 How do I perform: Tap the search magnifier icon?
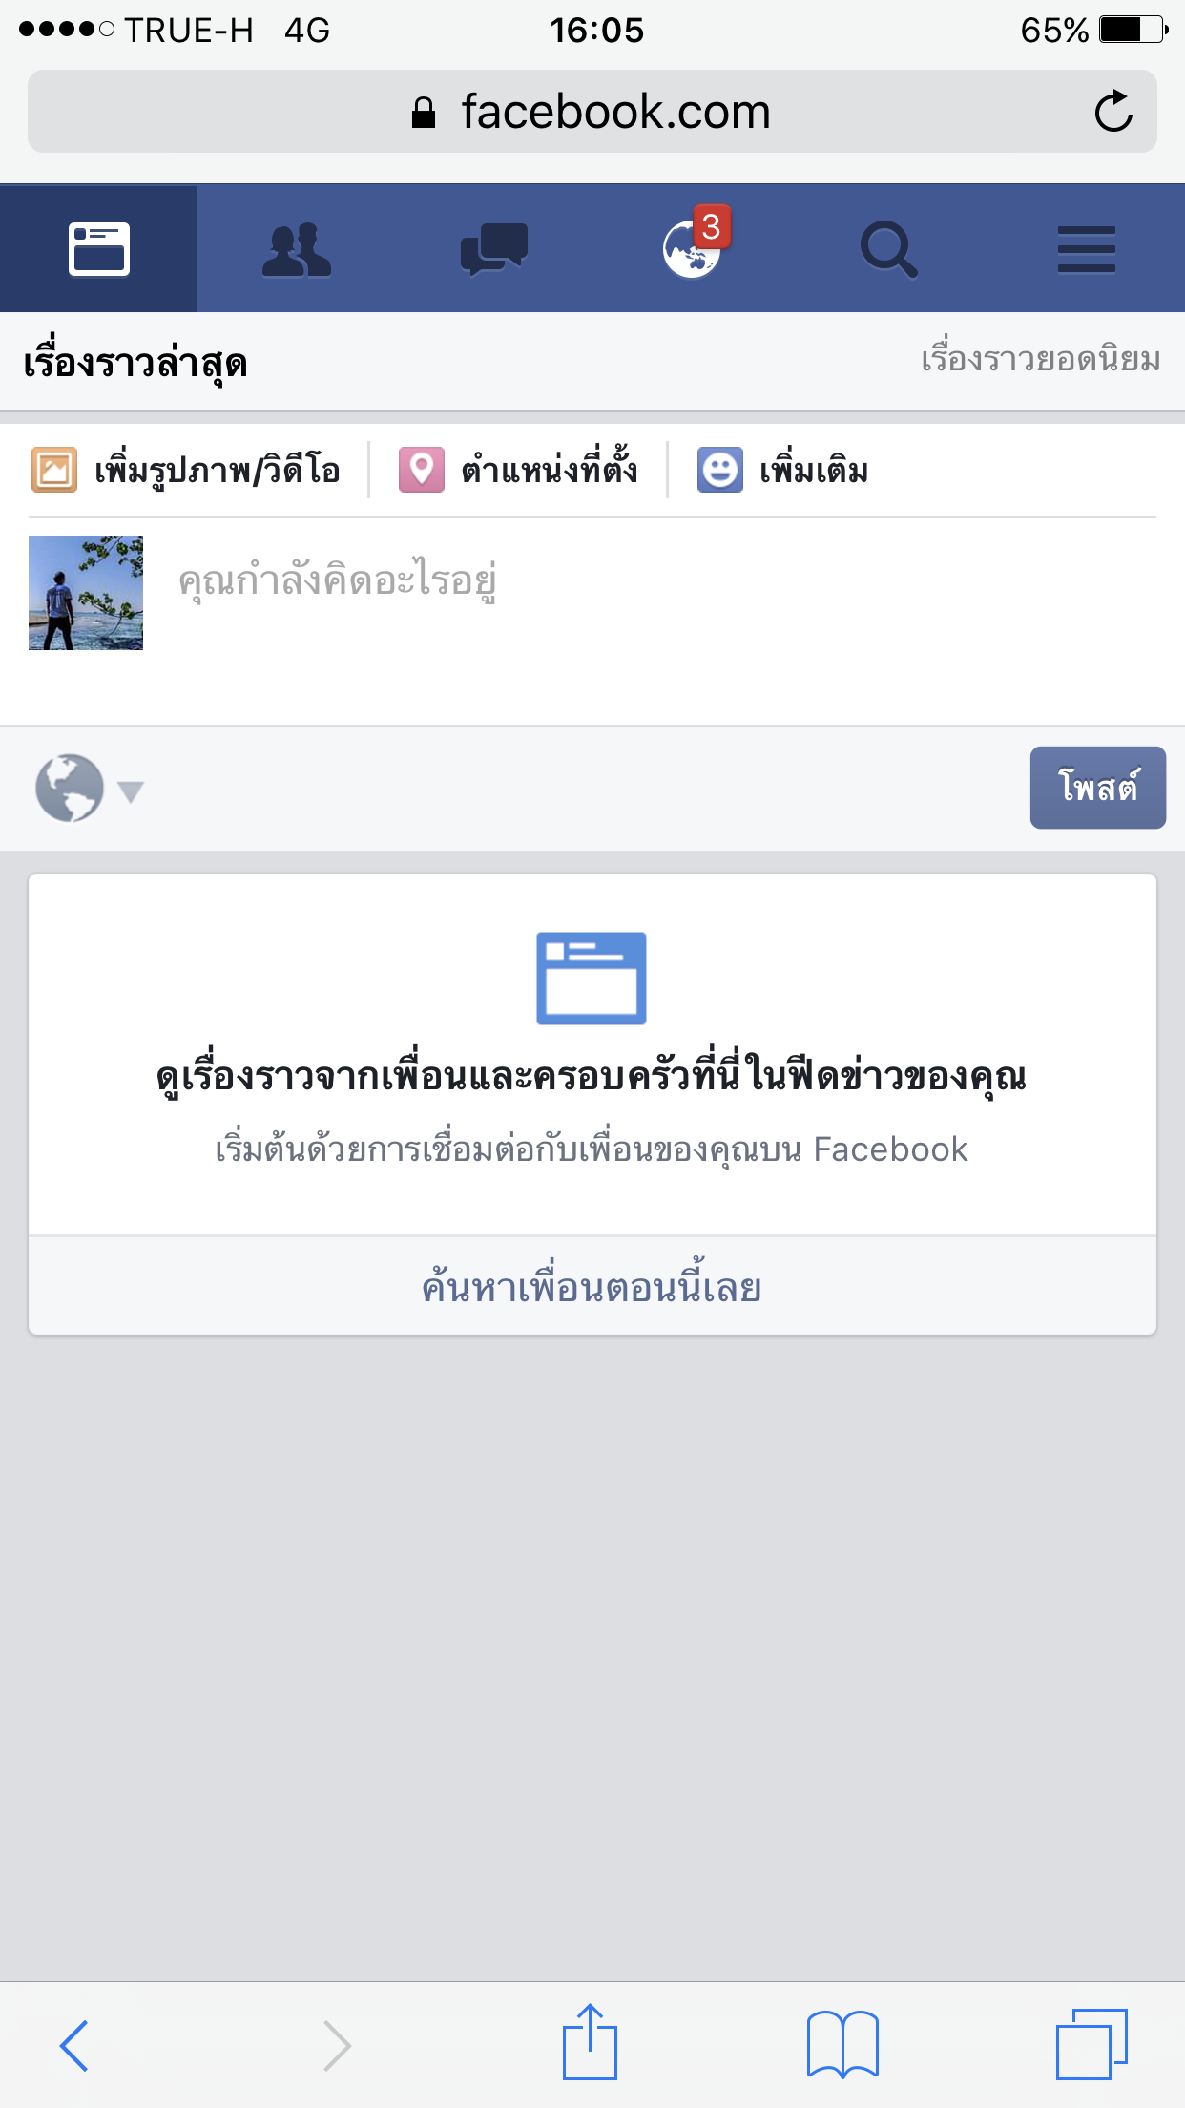888,249
